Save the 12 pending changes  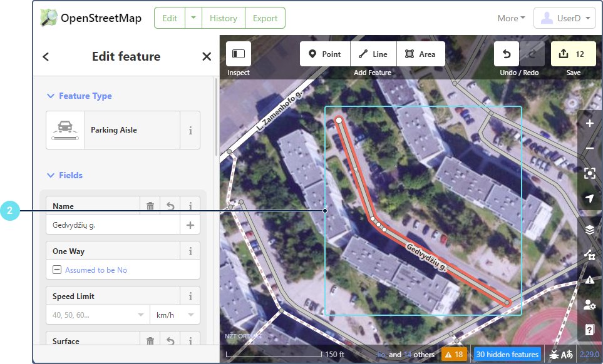pos(574,54)
